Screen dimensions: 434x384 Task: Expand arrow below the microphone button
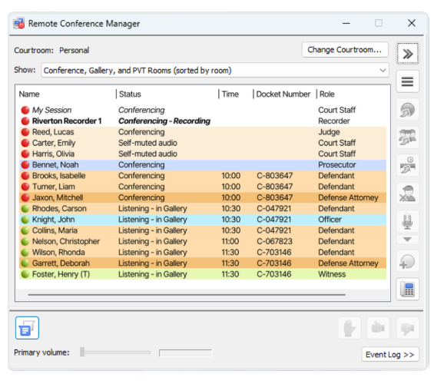(x=407, y=240)
